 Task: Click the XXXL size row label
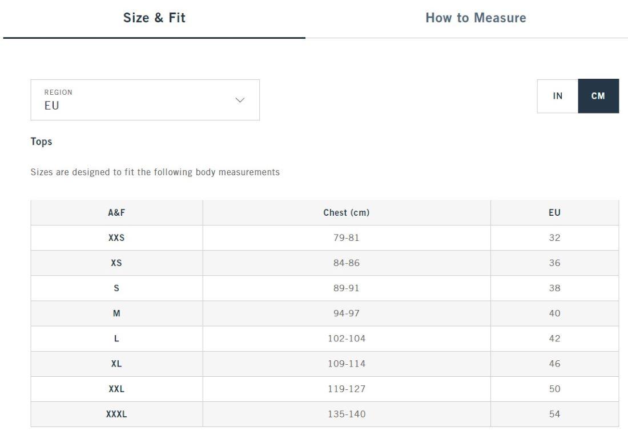coord(116,414)
